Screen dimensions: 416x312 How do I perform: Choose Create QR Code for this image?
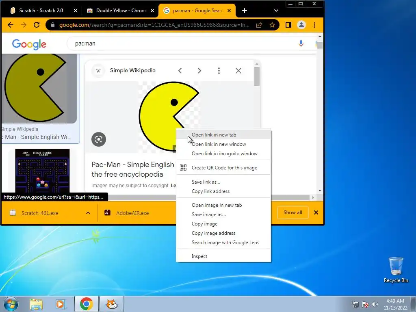(223, 168)
